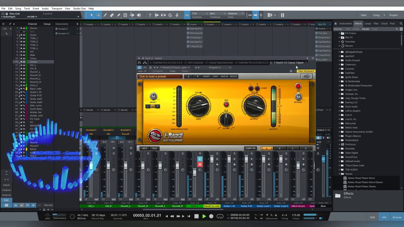Toggle the plugin power activate button
404x227 pixels.
tap(139, 67)
